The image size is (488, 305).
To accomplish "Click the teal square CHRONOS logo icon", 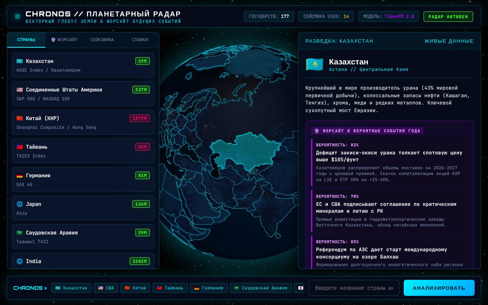I will [x=18, y=16].
